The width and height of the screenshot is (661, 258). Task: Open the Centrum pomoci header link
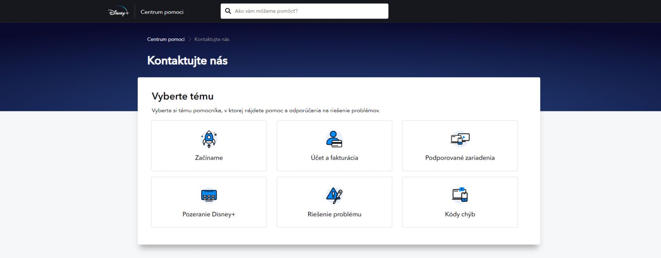162,12
